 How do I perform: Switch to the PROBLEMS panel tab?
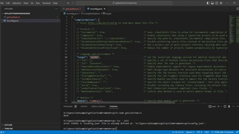tap(68, 106)
